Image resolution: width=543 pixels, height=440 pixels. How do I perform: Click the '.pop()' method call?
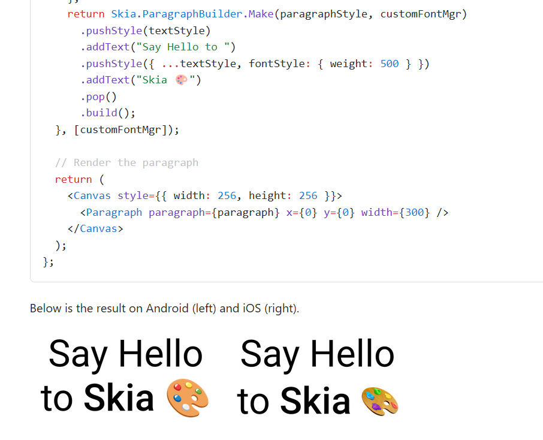[99, 97]
